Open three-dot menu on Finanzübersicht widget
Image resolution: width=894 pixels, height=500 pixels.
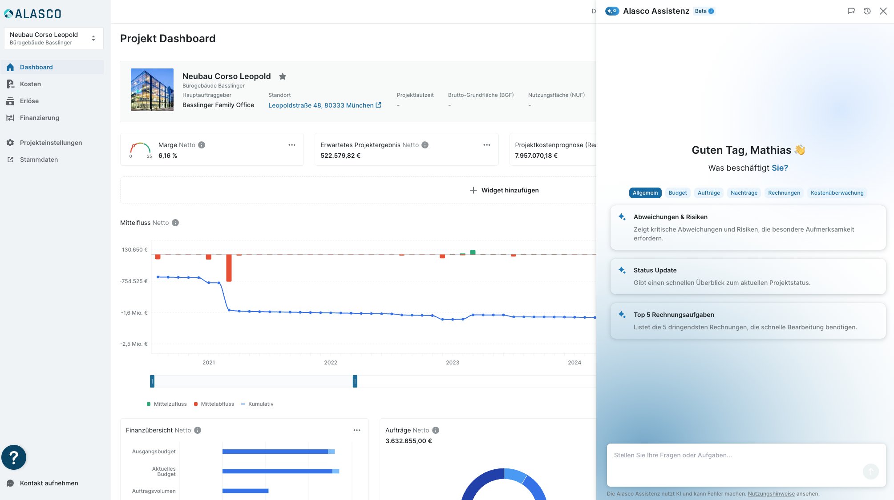(357, 430)
